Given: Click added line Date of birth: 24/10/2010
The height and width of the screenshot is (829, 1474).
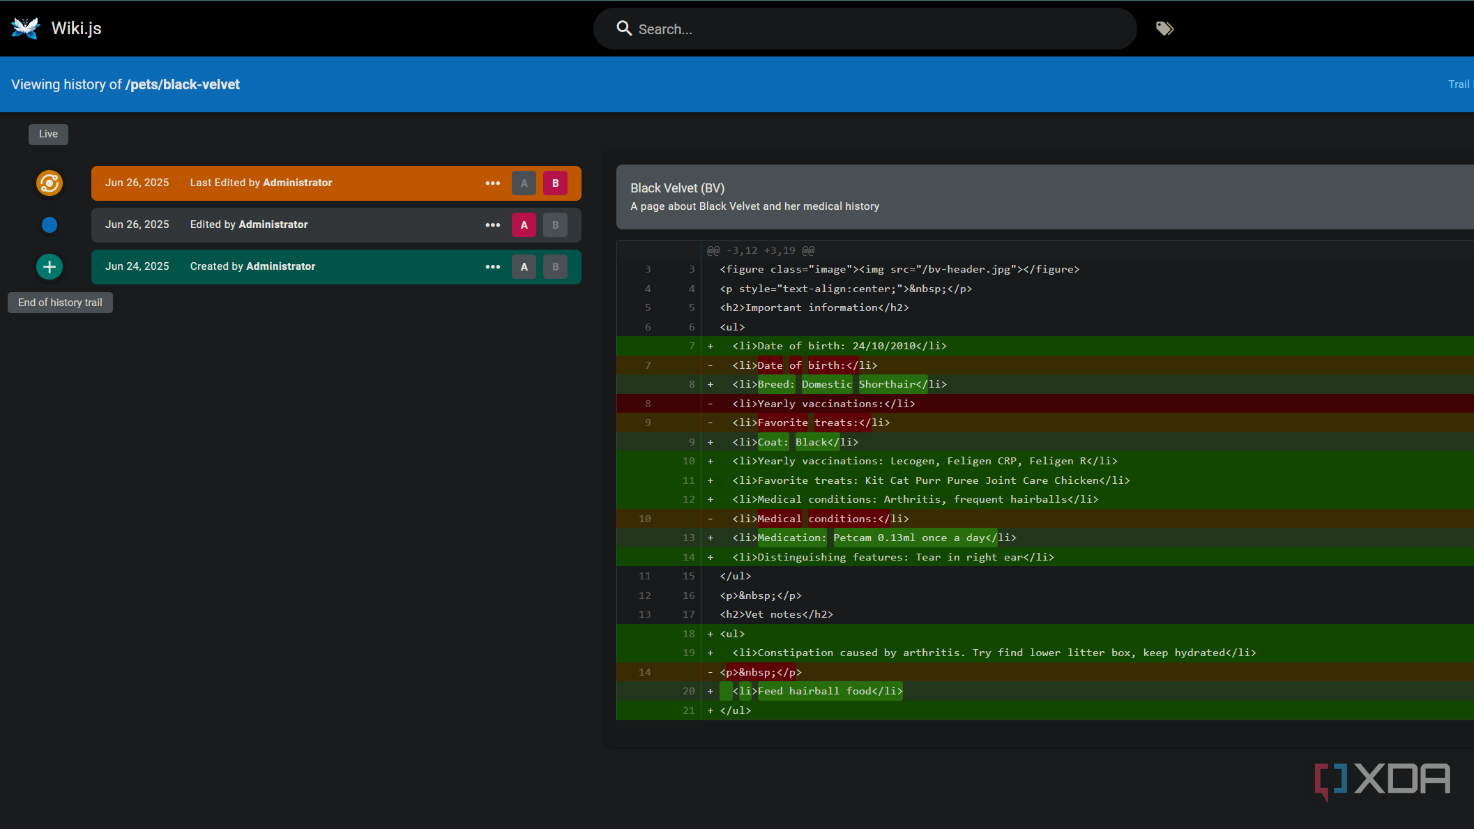Looking at the screenshot, I should (1045, 346).
